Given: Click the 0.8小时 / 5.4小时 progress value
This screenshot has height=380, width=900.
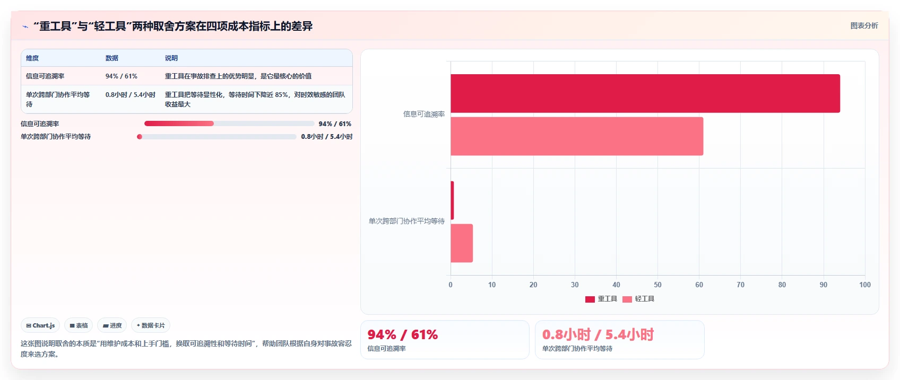Looking at the screenshot, I should (x=327, y=137).
